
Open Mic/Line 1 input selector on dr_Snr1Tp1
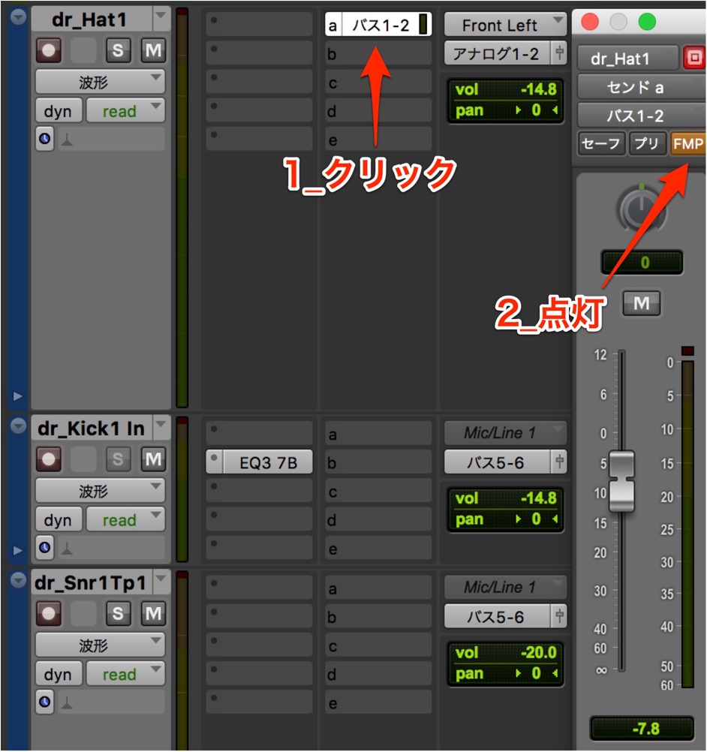[x=505, y=588]
